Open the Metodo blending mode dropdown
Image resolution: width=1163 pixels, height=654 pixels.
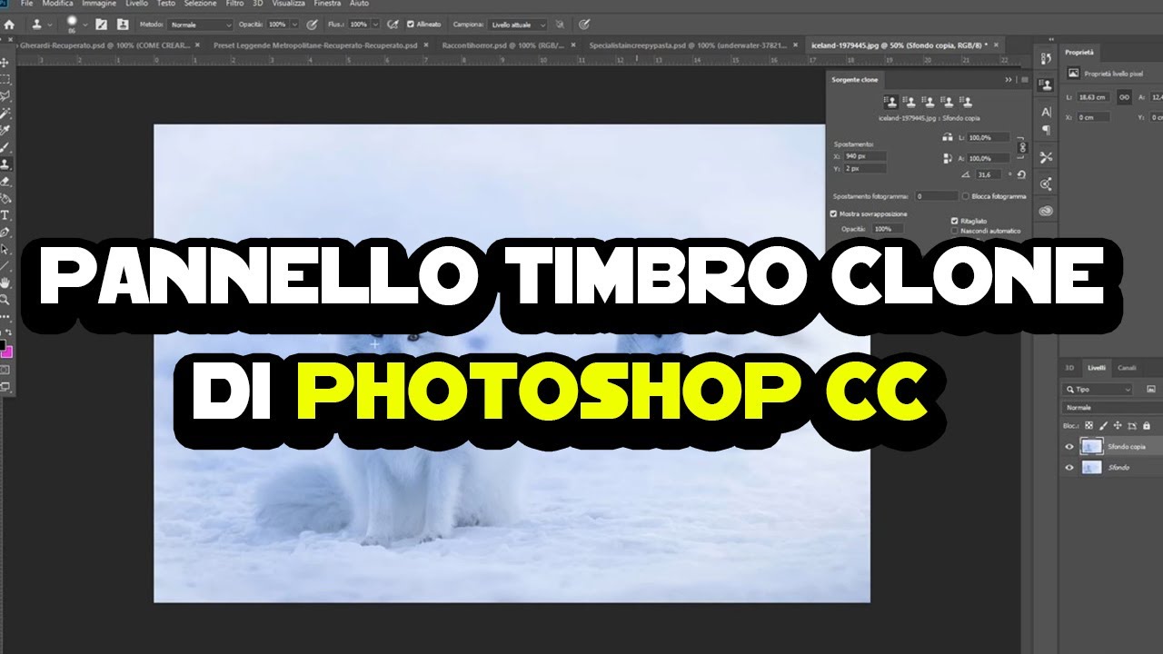point(201,25)
